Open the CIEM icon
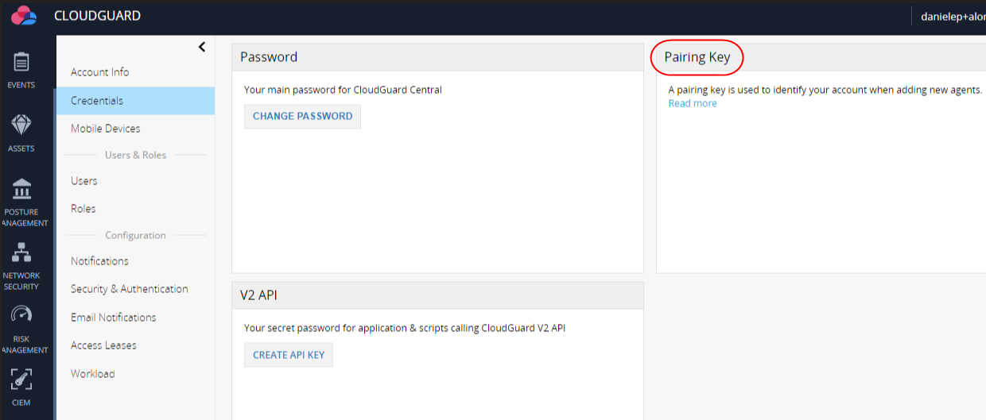Image resolution: width=986 pixels, height=420 pixels. [21, 379]
